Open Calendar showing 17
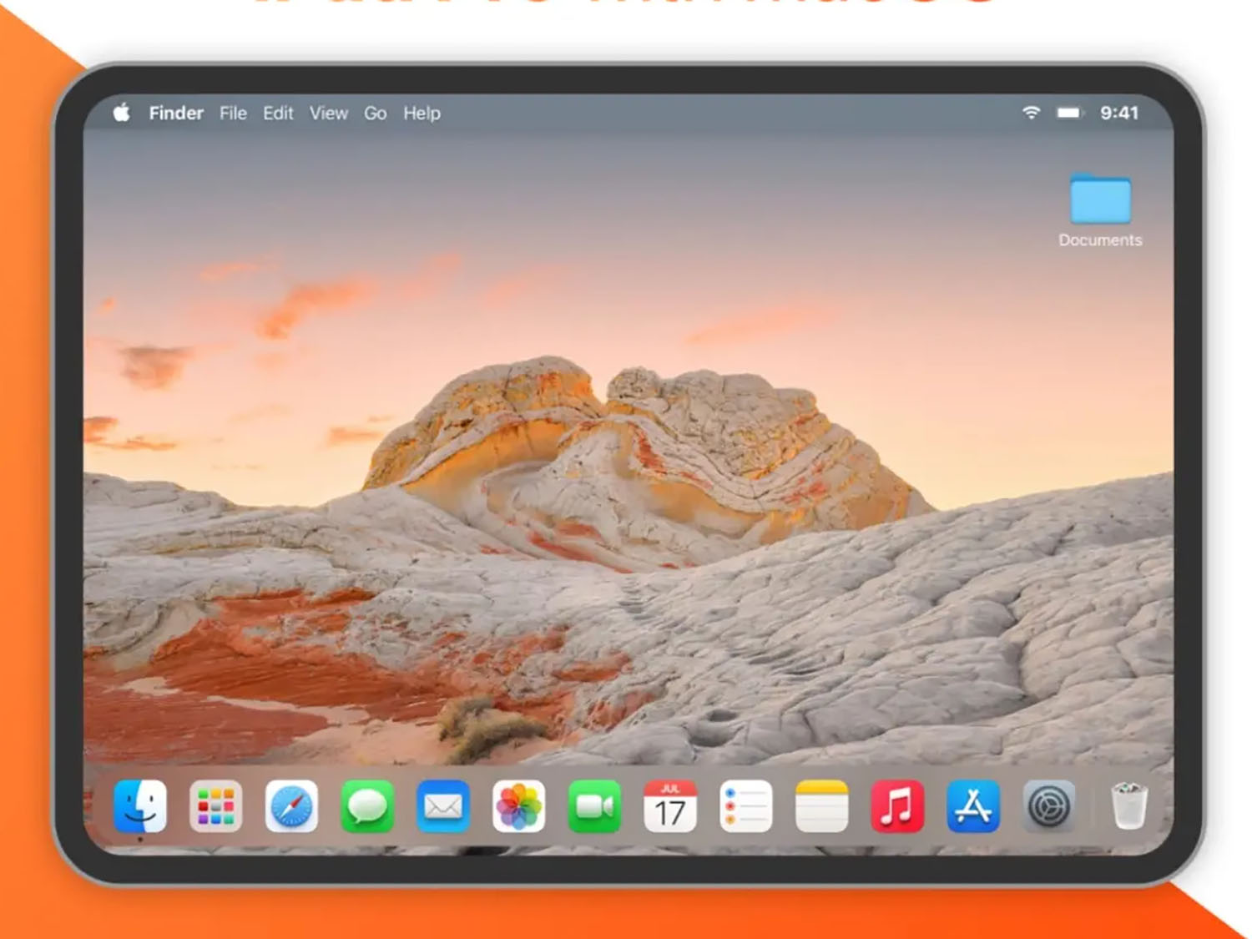The height and width of the screenshot is (939, 1252). click(669, 806)
